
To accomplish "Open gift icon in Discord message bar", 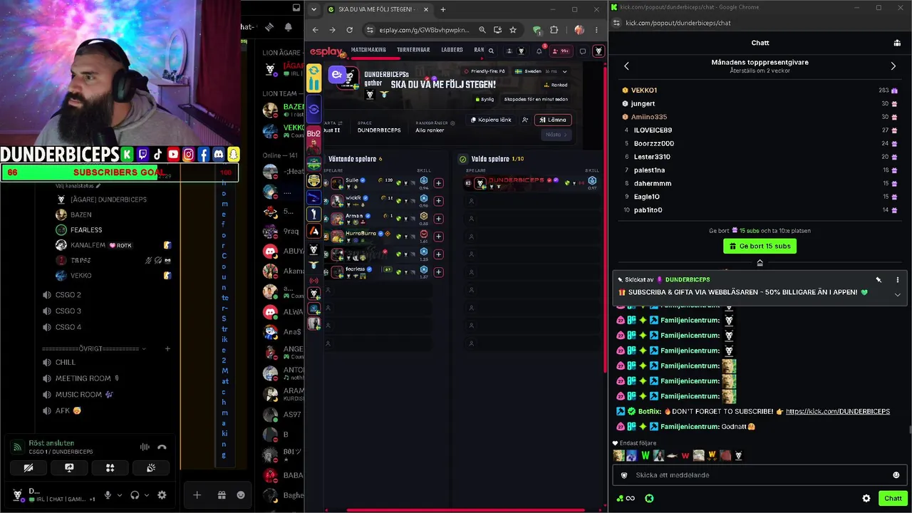I will point(222,495).
